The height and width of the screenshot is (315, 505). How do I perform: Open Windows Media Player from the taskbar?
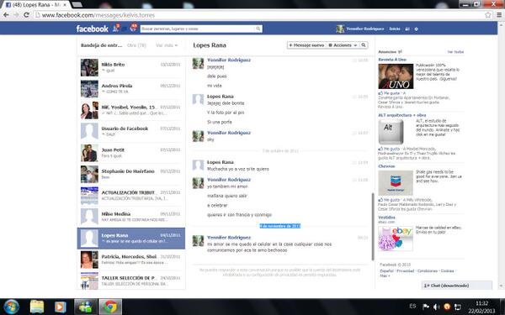click(60, 307)
